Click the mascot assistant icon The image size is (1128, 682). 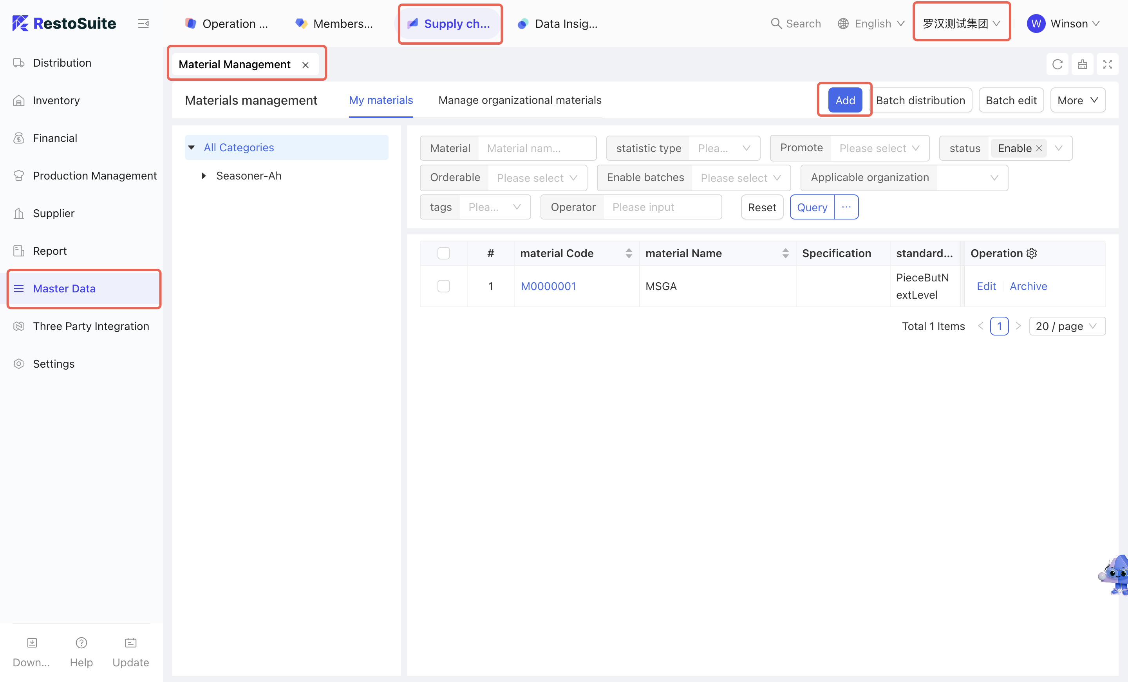pyautogui.click(x=1115, y=574)
